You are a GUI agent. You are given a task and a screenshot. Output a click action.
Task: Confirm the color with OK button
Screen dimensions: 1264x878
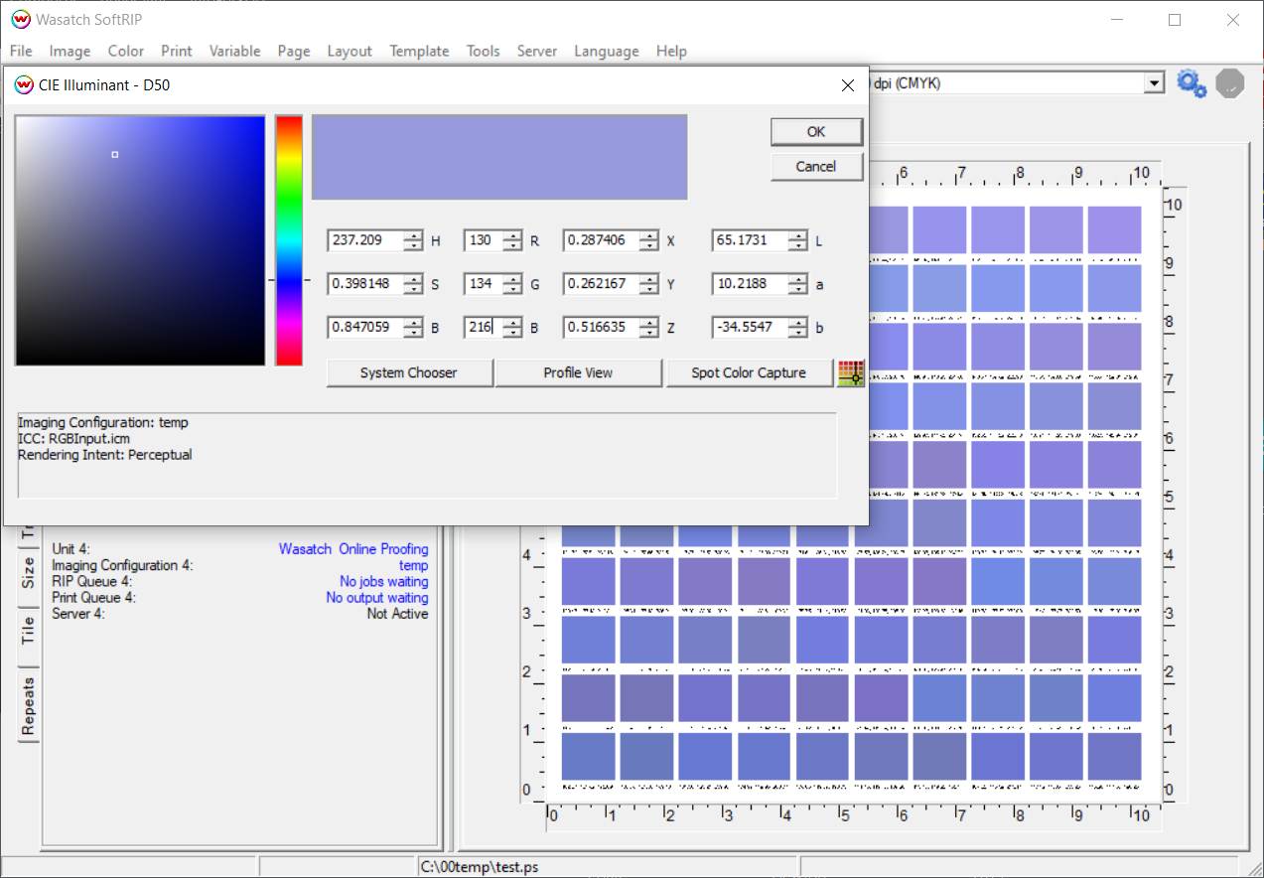[x=816, y=131]
